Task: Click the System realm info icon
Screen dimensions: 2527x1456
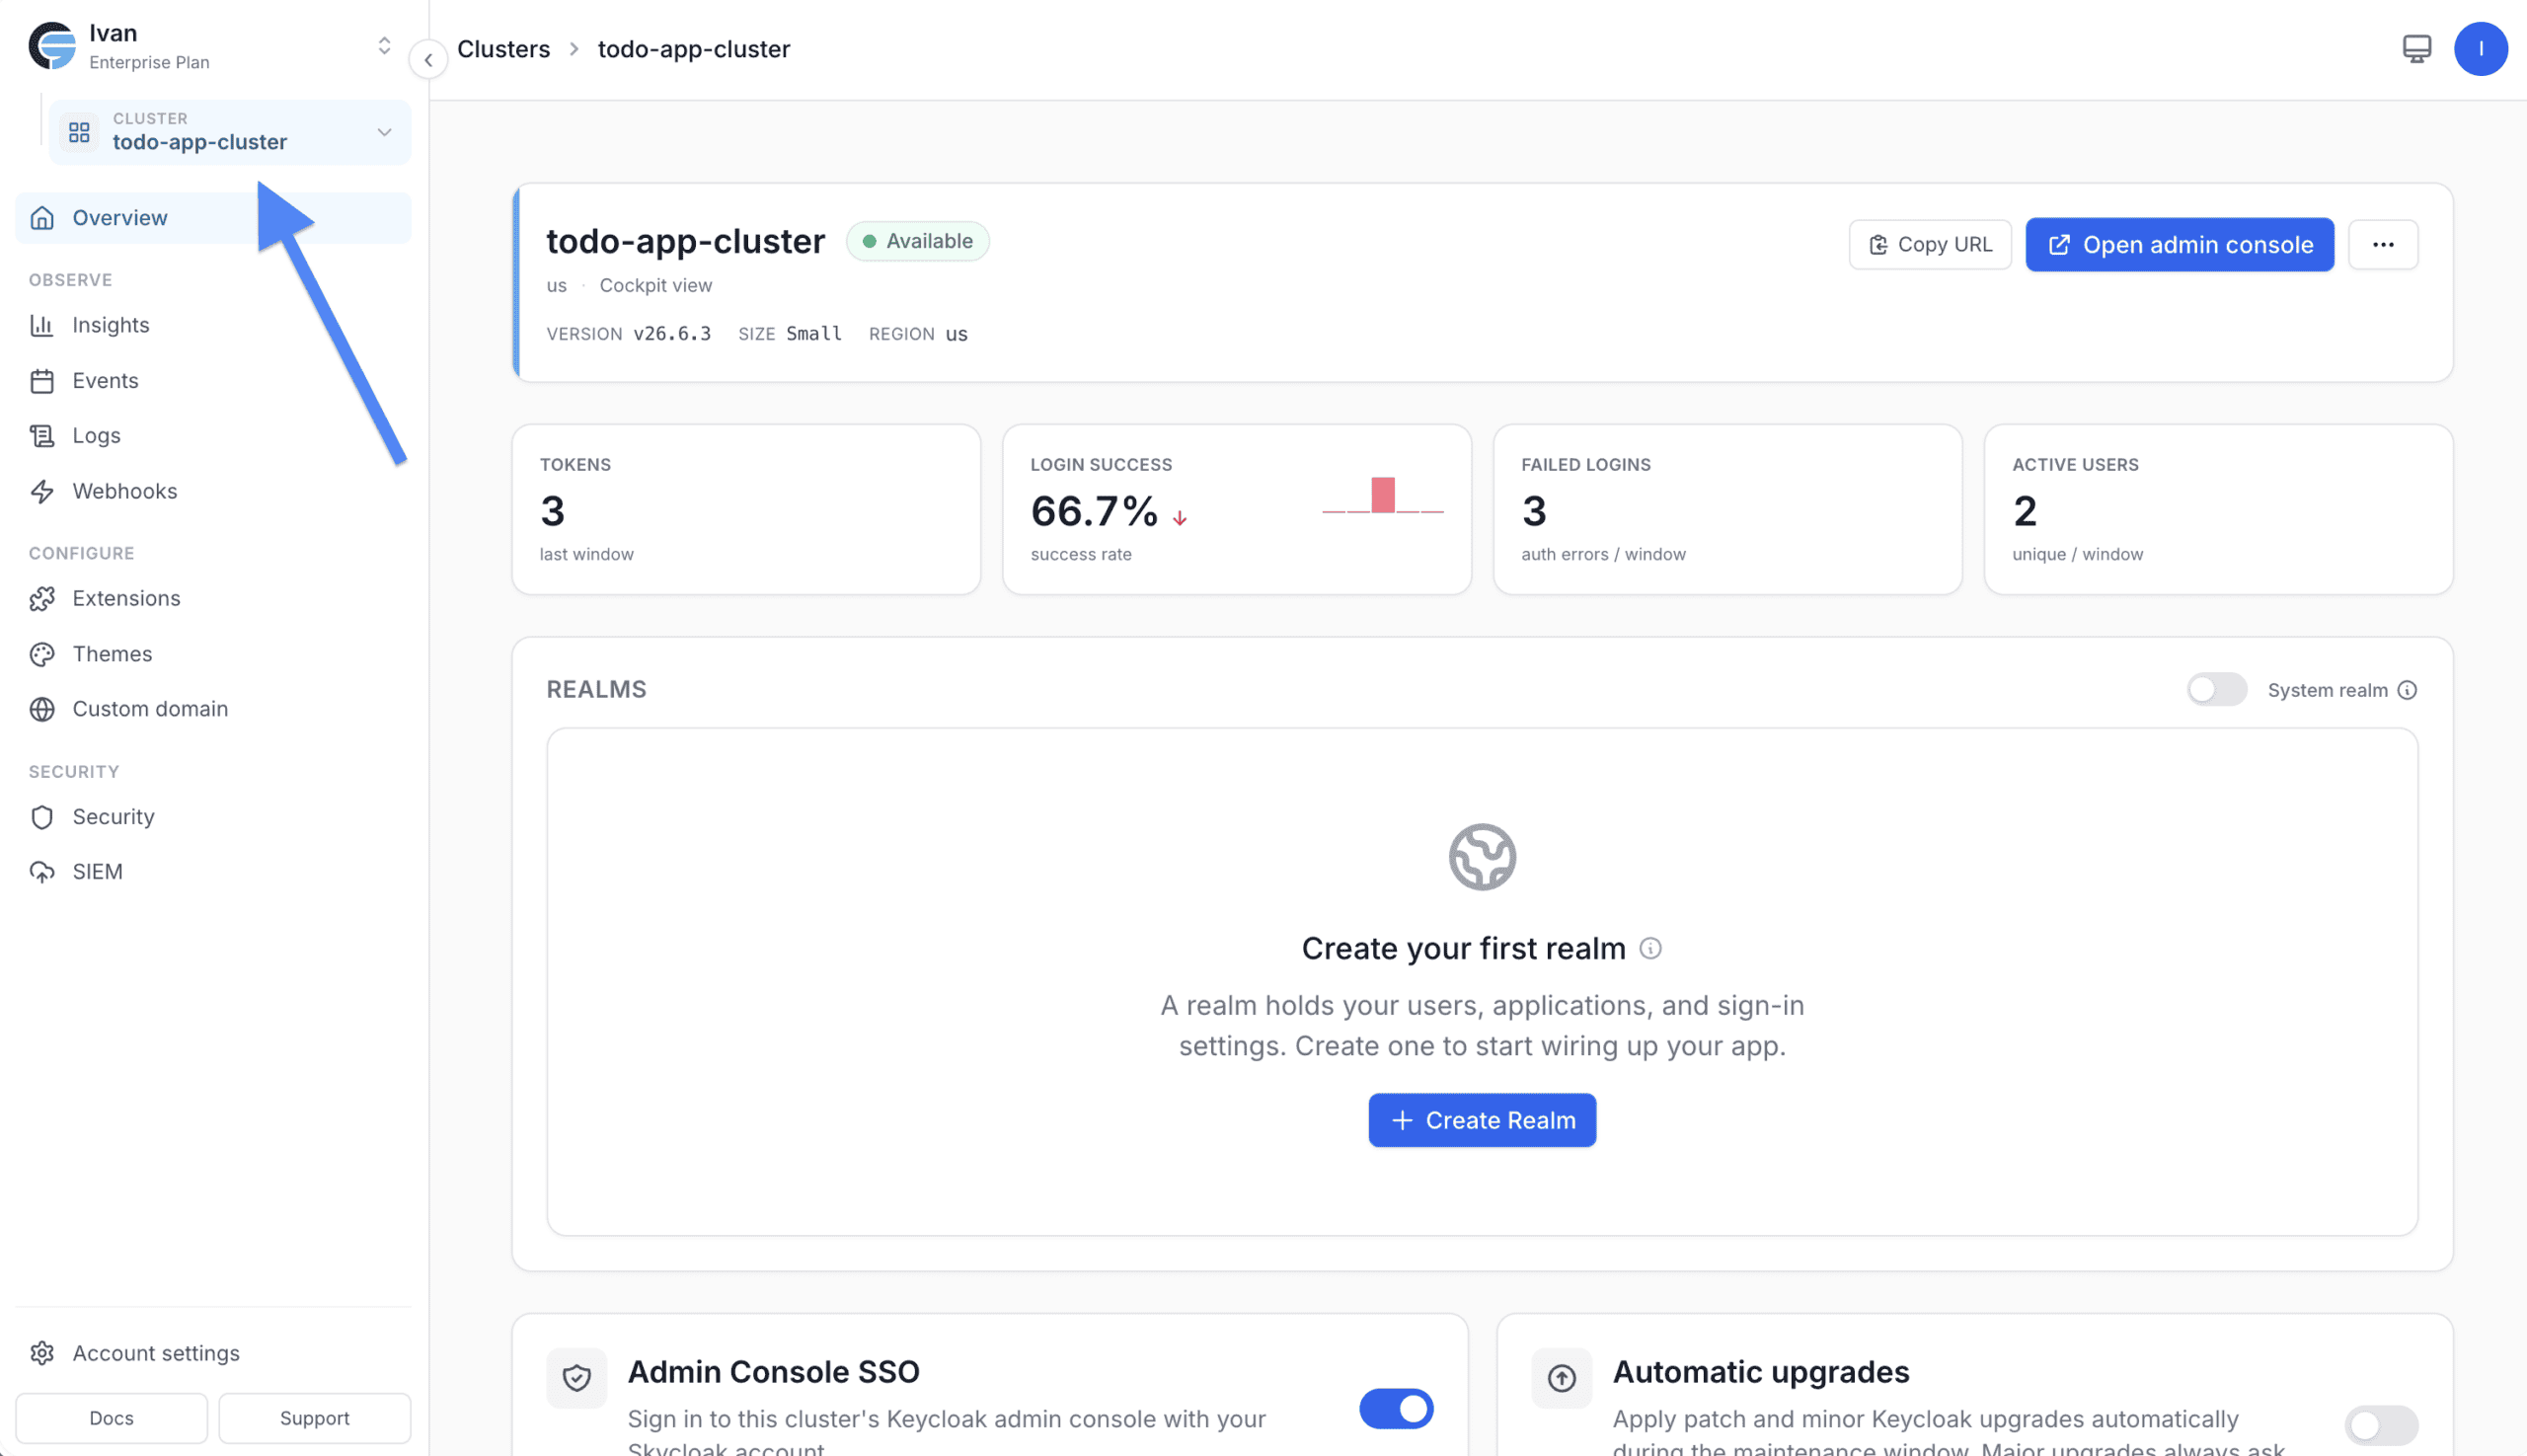Action: coord(2406,690)
